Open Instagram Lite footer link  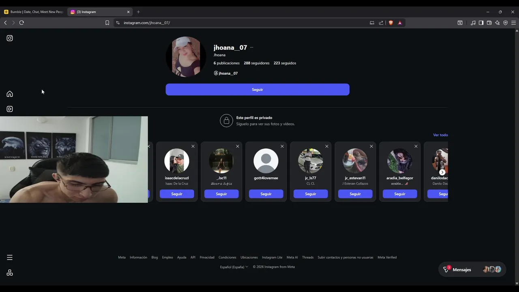tap(272, 258)
